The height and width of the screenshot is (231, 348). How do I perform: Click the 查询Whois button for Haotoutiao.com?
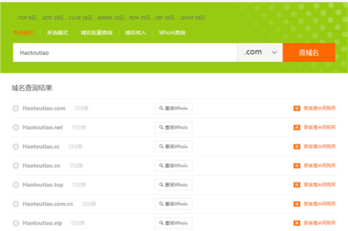point(173,109)
